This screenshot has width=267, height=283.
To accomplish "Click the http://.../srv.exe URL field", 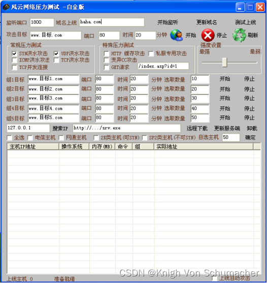I will click(126, 128).
